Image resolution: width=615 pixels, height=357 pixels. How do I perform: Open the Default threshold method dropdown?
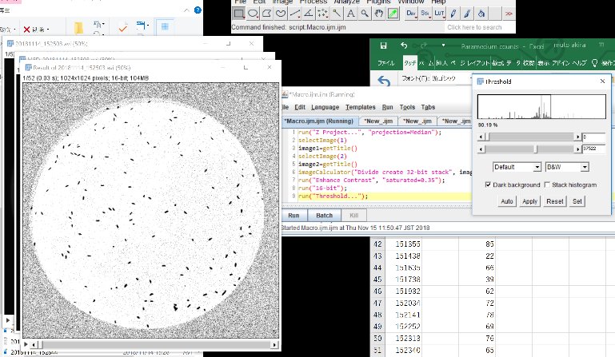point(517,167)
